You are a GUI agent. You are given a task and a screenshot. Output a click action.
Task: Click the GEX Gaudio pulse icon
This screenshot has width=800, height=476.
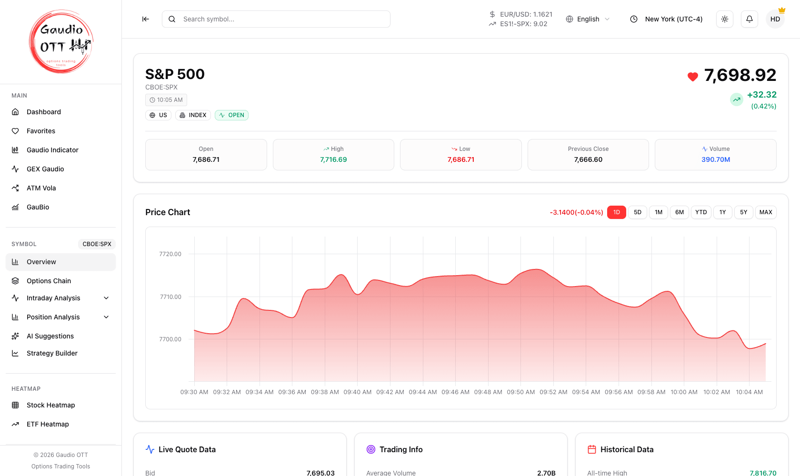pyautogui.click(x=15, y=169)
